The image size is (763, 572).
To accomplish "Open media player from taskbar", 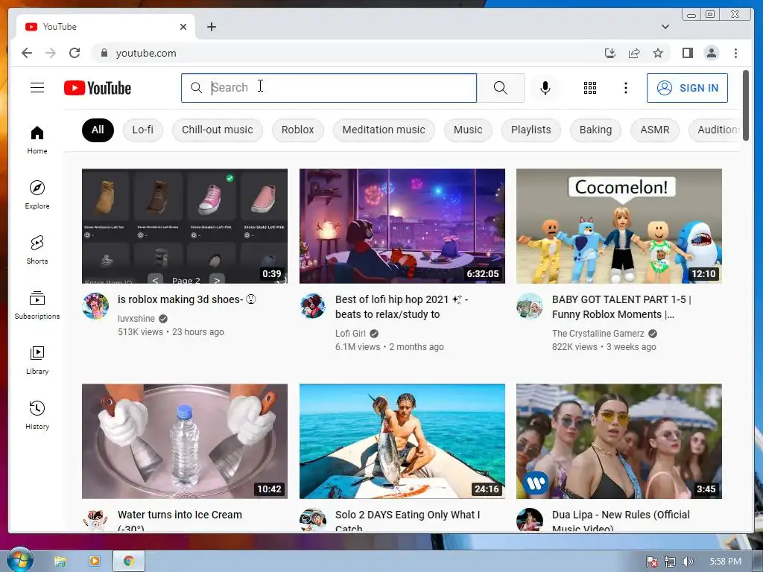I will 95,562.
